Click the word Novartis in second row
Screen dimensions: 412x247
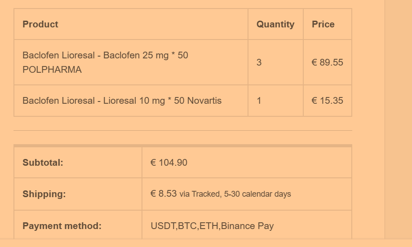tap(204, 101)
